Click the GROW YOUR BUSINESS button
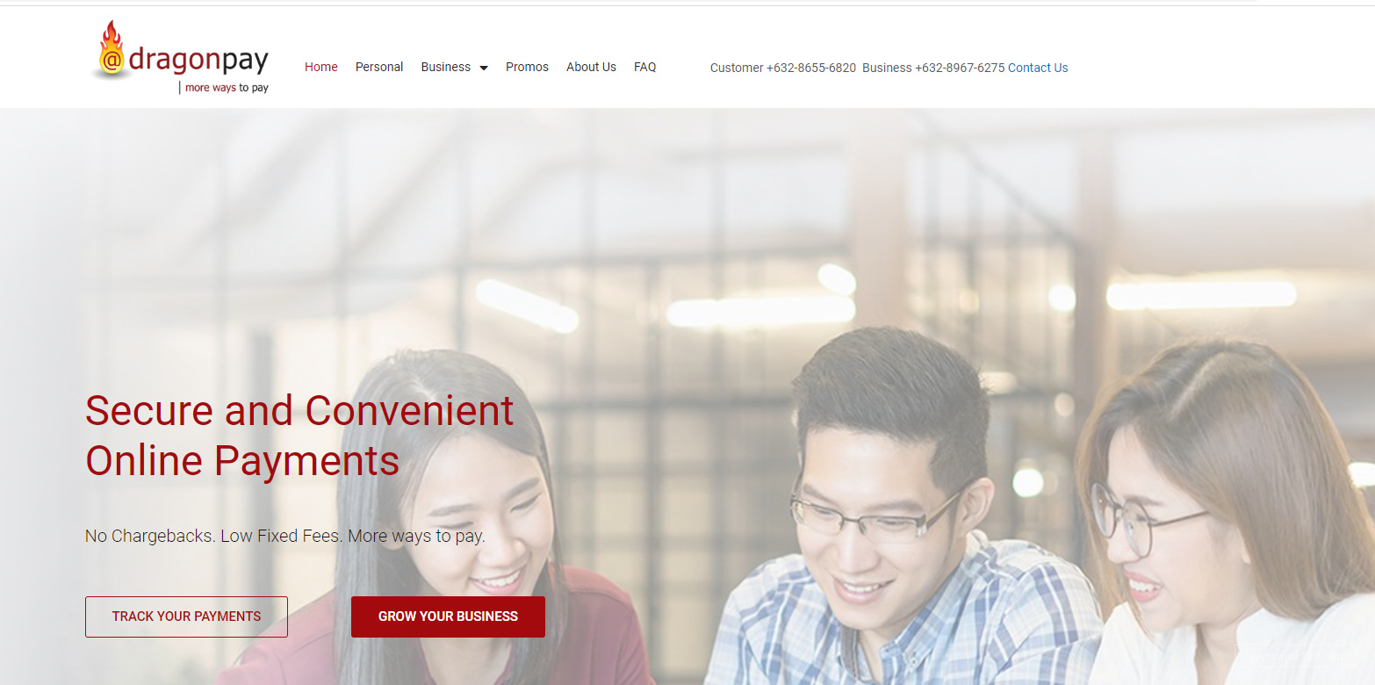This screenshot has width=1375, height=685. [x=448, y=616]
